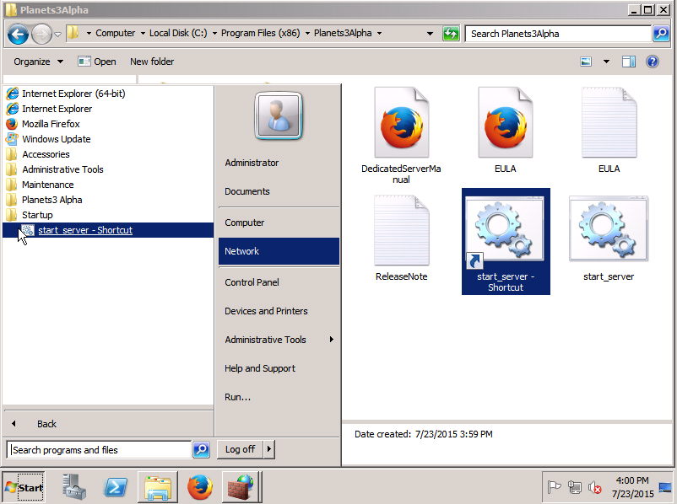Open the change view options arrow
This screenshot has height=504, width=677.
(x=606, y=62)
